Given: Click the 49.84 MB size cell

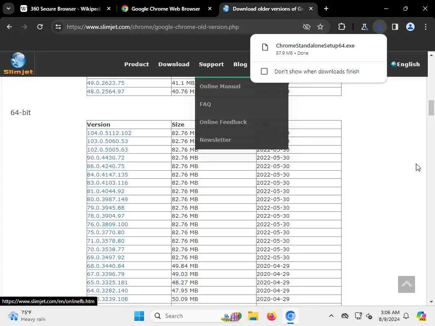Looking at the screenshot, I should (x=214, y=266).
